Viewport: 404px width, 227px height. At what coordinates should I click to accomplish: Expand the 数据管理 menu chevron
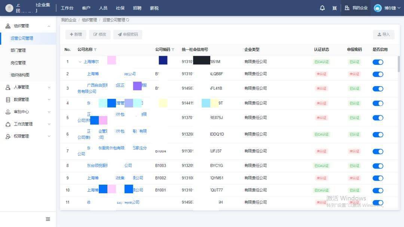click(x=49, y=100)
